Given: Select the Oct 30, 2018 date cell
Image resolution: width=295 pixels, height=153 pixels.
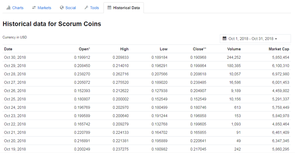Looking at the screenshot, I should point(15,57).
